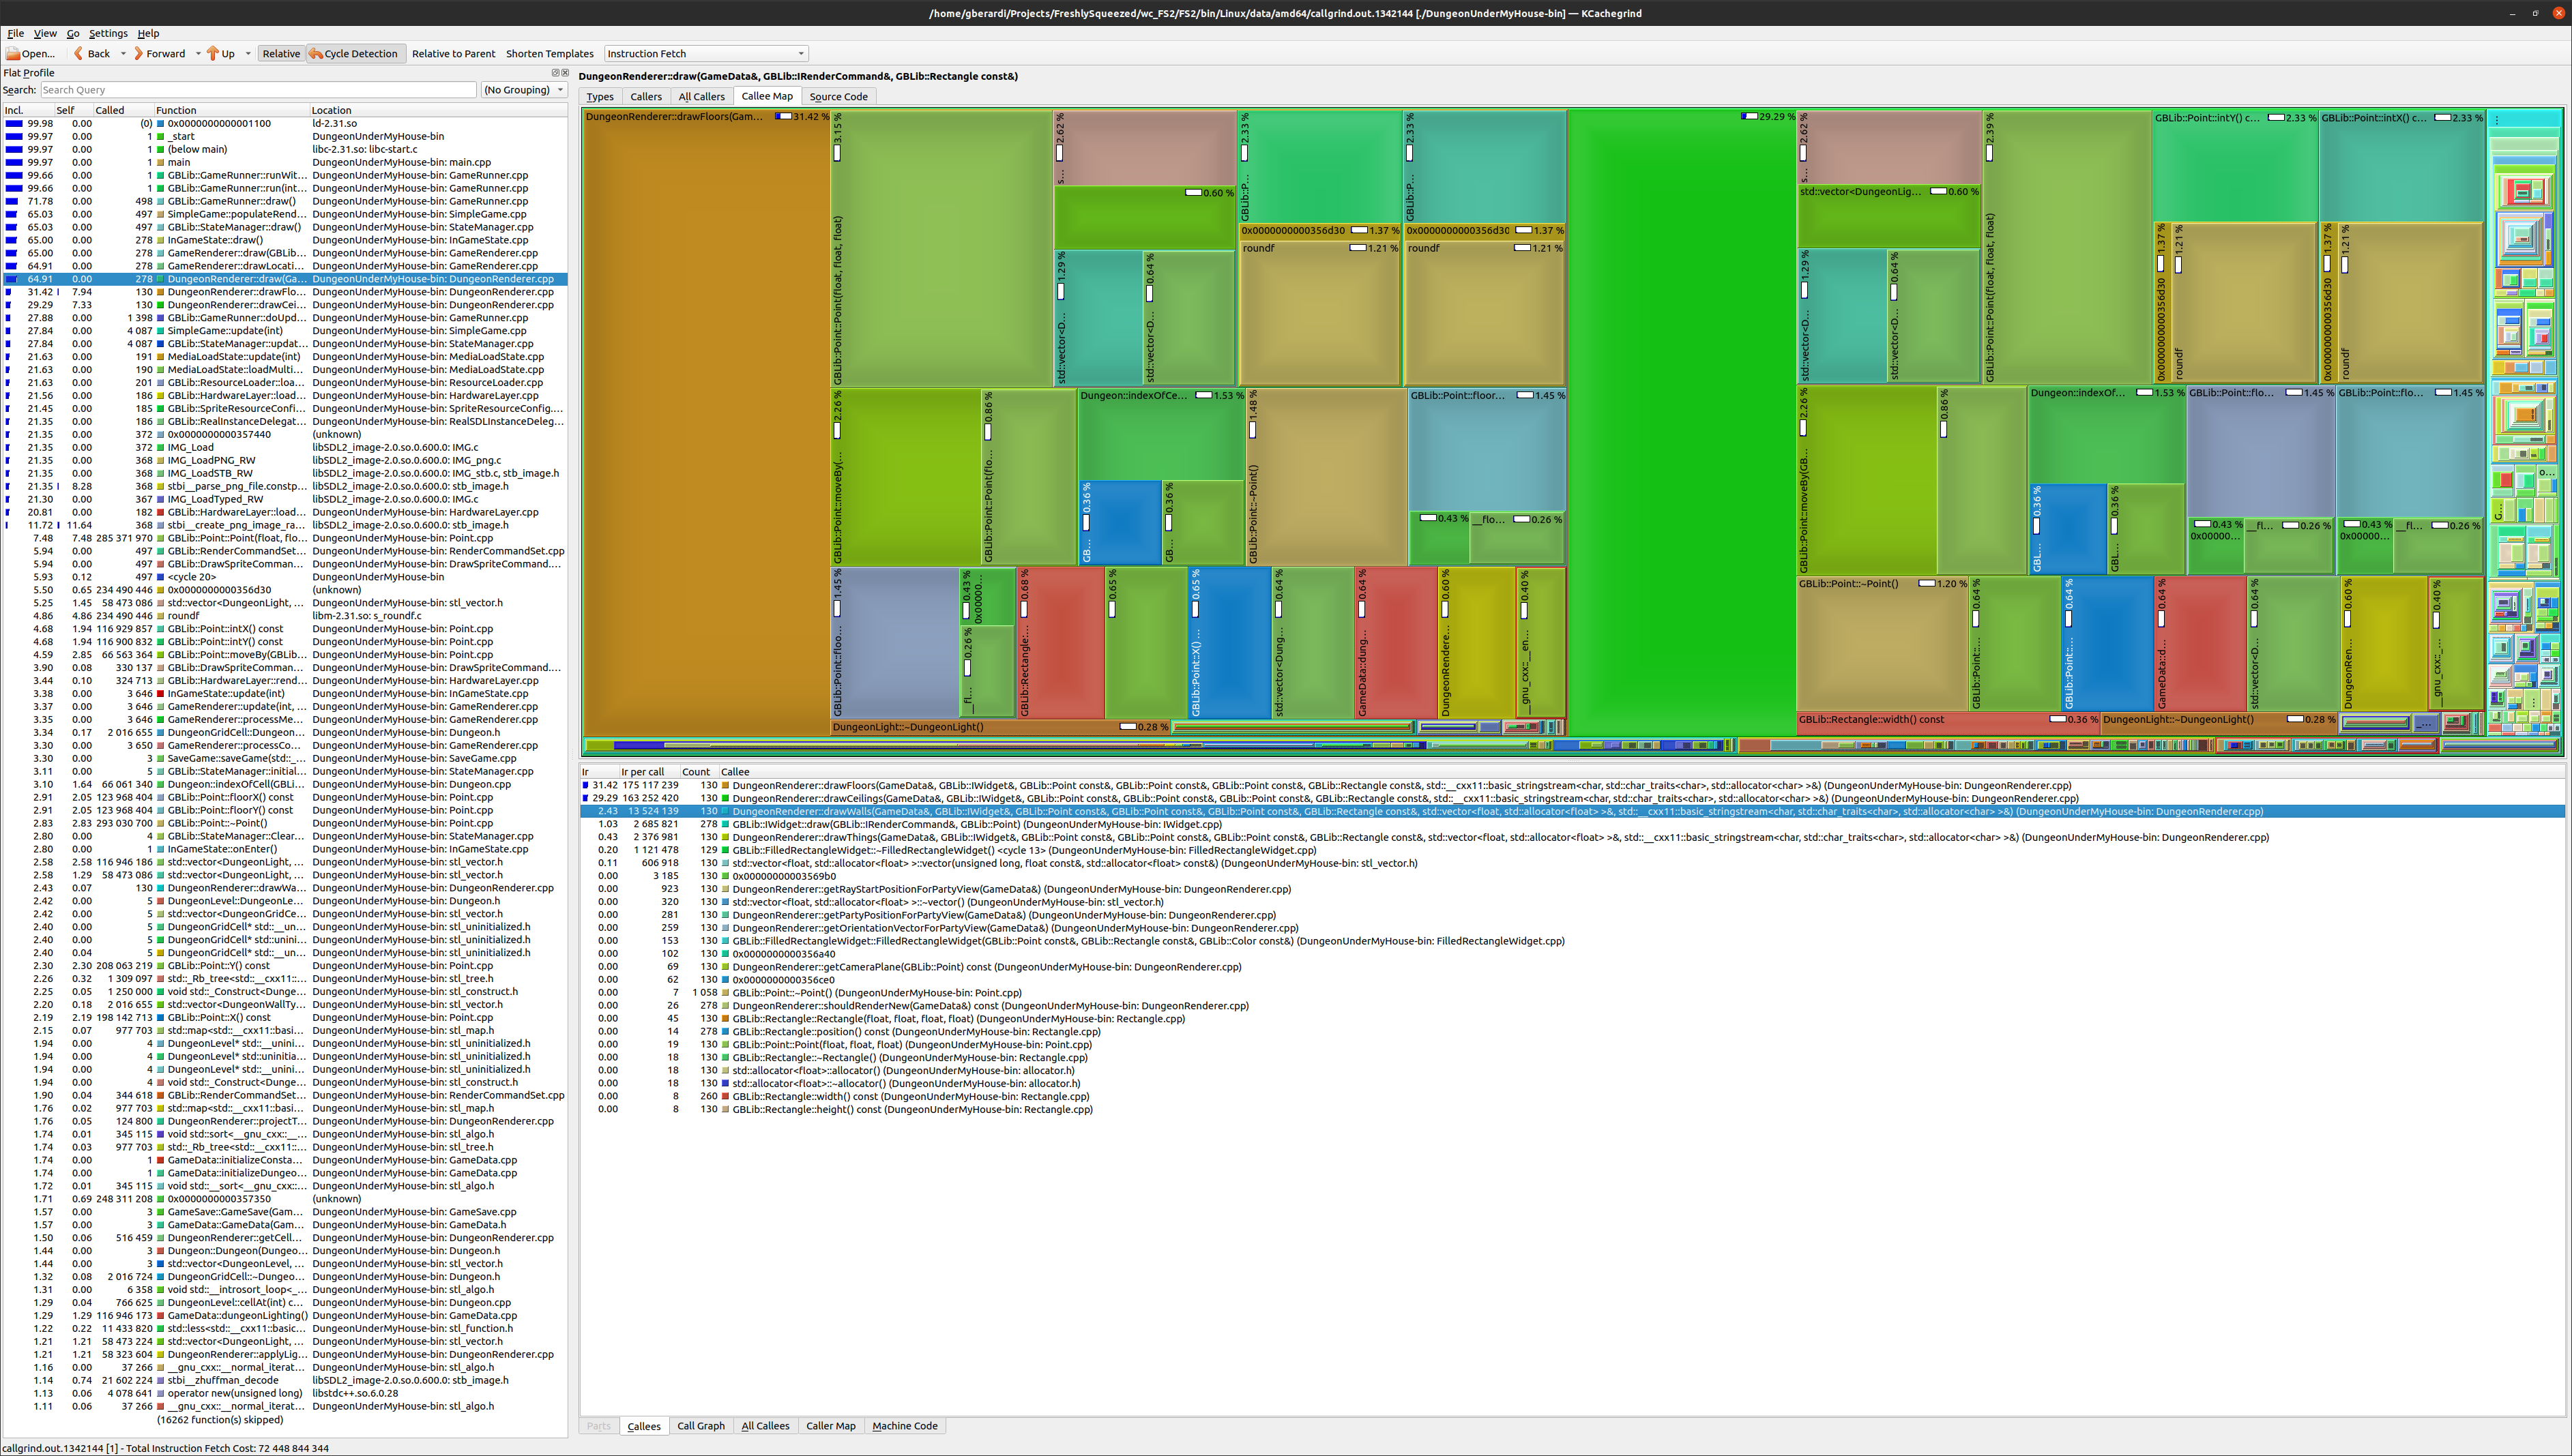Toggle the Relative percentage display
This screenshot has height=1456, width=2572.
point(280,54)
